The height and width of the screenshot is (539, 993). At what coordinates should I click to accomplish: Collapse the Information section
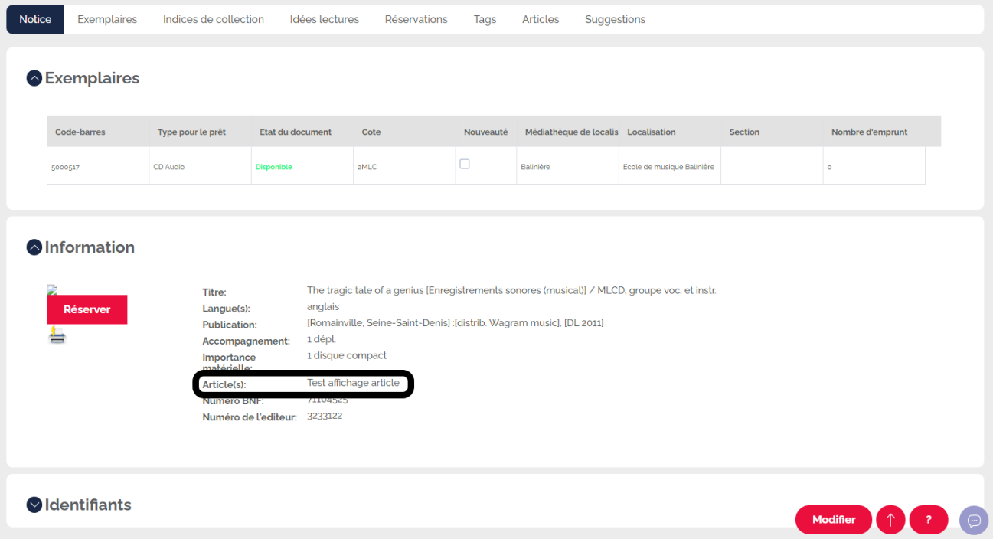(x=34, y=247)
